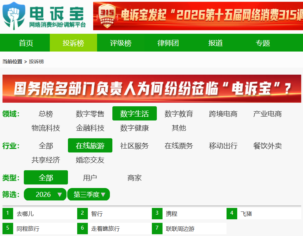This screenshot has width=303, height=236.
Task: Filter complaints by 商家 type
Action: [134, 177]
